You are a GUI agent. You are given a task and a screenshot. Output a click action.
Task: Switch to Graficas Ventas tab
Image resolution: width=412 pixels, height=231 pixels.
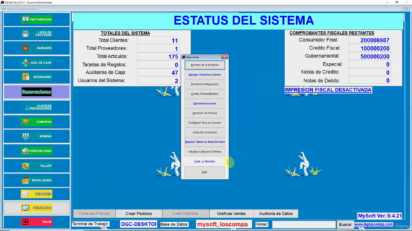pos(231,214)
